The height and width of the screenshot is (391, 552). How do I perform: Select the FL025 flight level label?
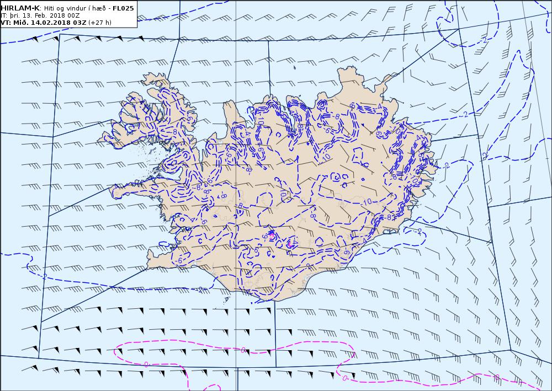tap(123, 8)
